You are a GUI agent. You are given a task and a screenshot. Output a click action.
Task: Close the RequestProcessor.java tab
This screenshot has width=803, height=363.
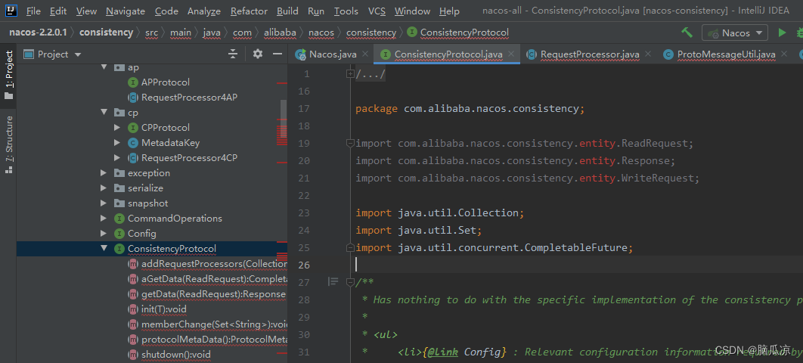point(648,54)
